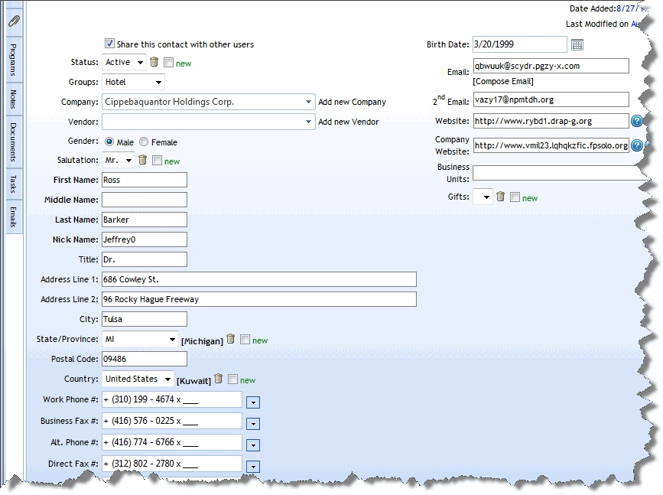Check the new box beside Status
The width and height of the screenshot is (663, 495).
tap(168, 63)
